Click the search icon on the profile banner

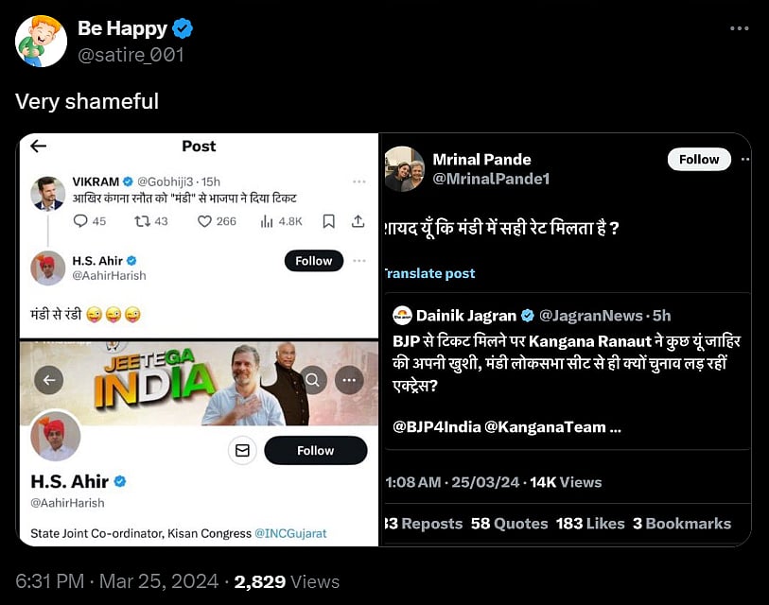314,380
